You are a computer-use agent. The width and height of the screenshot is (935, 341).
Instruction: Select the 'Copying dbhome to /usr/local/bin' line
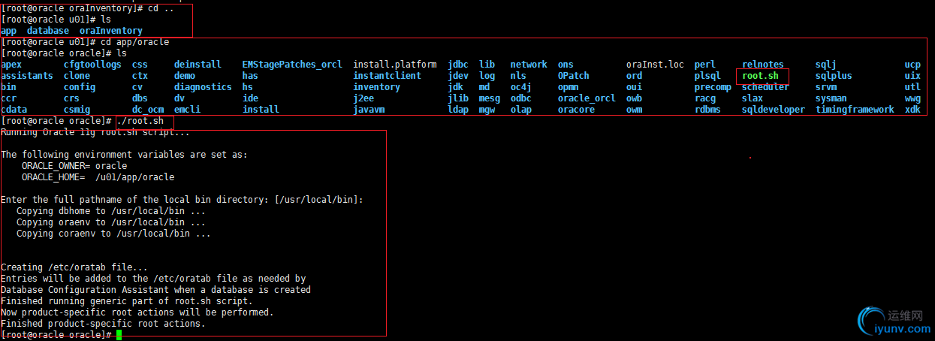(111, 211)
